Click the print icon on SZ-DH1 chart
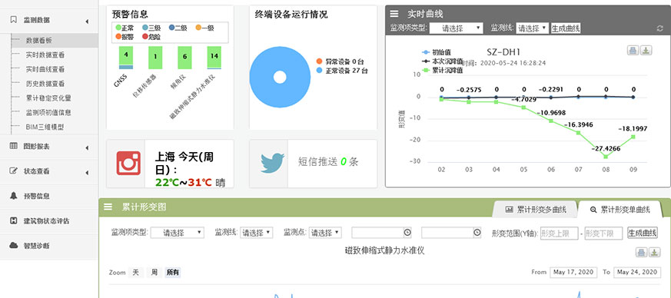Screen dimensions: 671x298 (x=633, y=51)
